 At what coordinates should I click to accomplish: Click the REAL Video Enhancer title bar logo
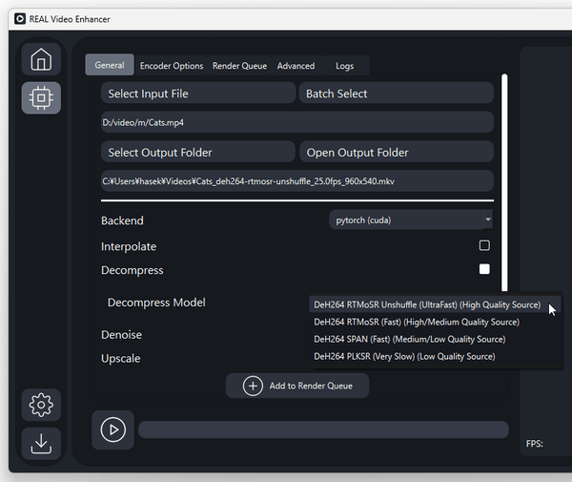(x=19, y=17)
